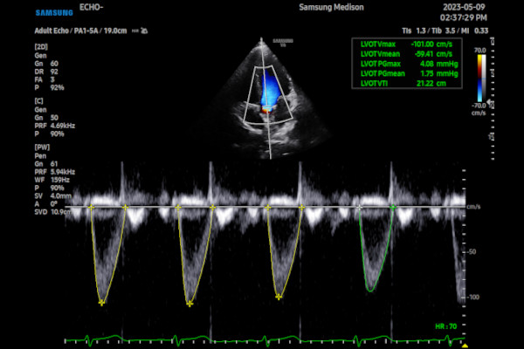Click peak velocity marker on third waveform

279,297
